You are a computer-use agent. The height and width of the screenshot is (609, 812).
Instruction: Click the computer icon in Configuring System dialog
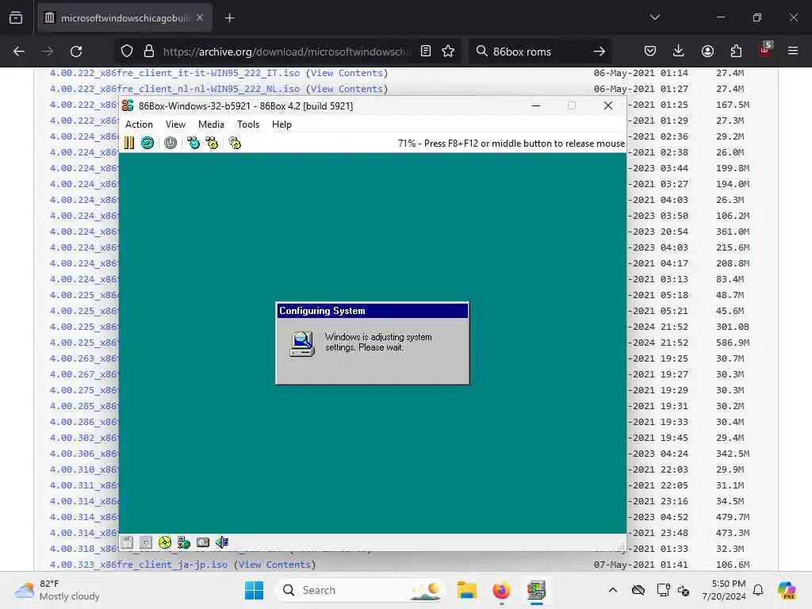coord(302,343)
